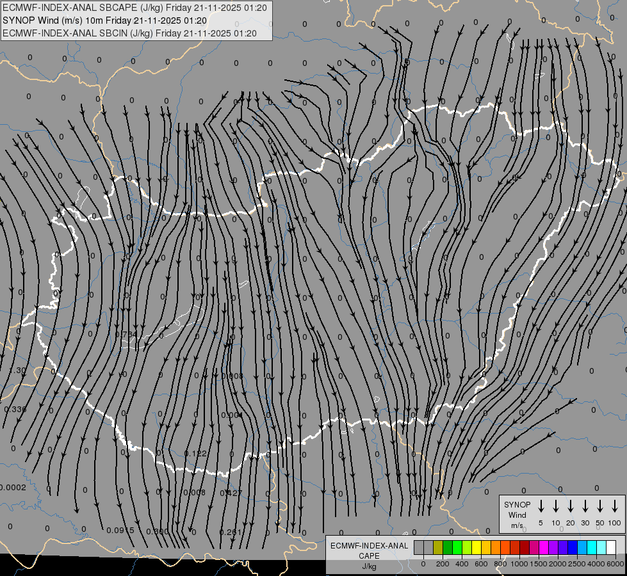The height and width of the screenshot is (576, 627).
Task: Click the 0.004 value on the map
Action: [232, 415]
